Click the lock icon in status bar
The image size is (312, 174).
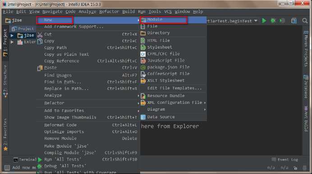tap(295, 168)
